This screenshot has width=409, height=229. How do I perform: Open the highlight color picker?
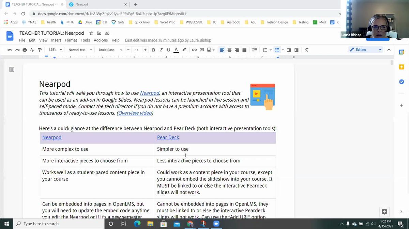pyautogui.click(x=184, y=50)
